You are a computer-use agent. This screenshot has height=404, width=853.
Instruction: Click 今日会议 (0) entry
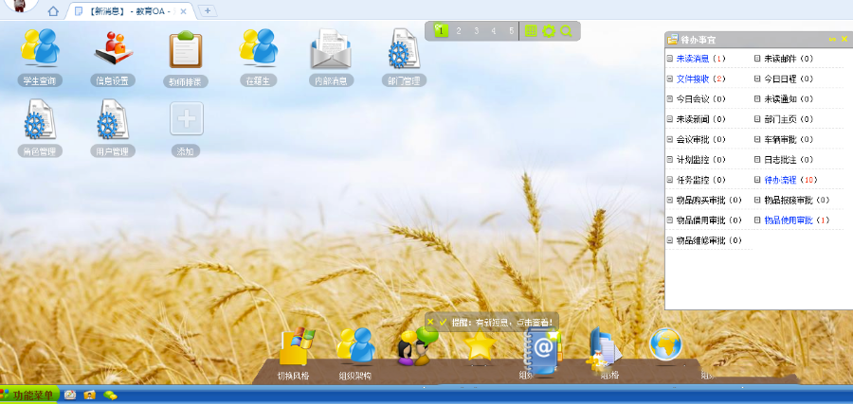coord(700,98)
